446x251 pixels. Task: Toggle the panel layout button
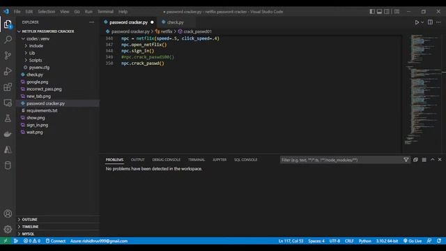(x=379, y=12)
